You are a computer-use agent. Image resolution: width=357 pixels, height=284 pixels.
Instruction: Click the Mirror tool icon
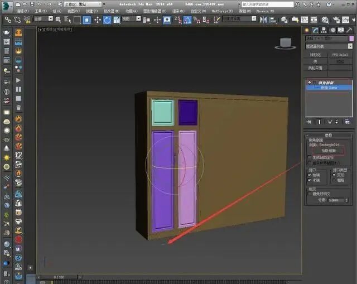coord(263,20)
